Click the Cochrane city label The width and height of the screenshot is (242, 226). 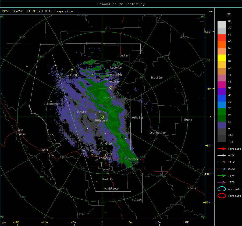88,150
